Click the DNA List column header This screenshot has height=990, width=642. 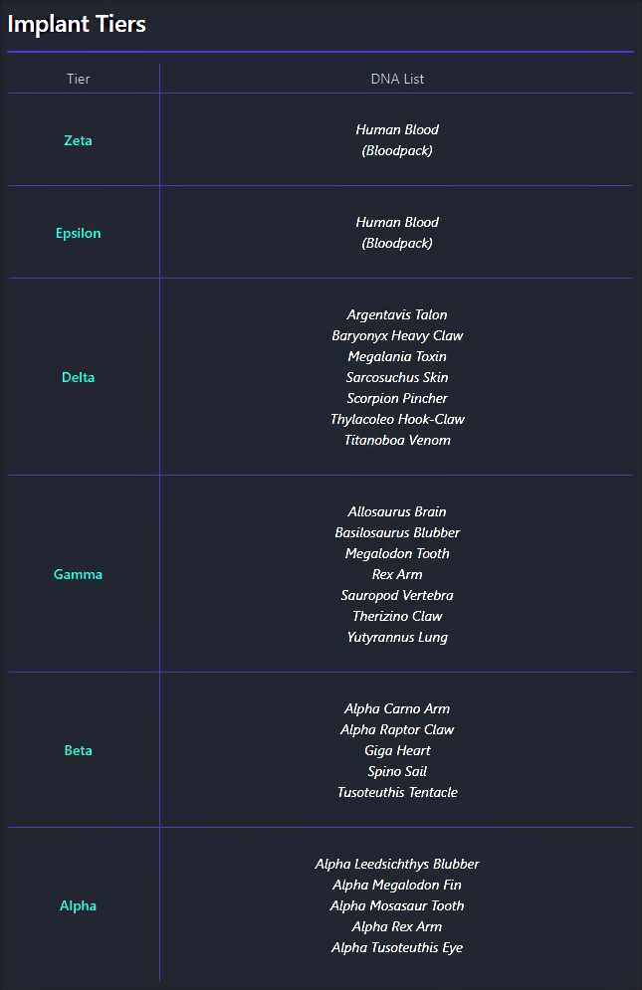pos(397,79)
